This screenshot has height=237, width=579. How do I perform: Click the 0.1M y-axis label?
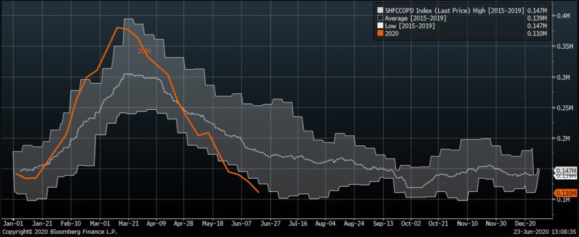click(x=564, y=199)
